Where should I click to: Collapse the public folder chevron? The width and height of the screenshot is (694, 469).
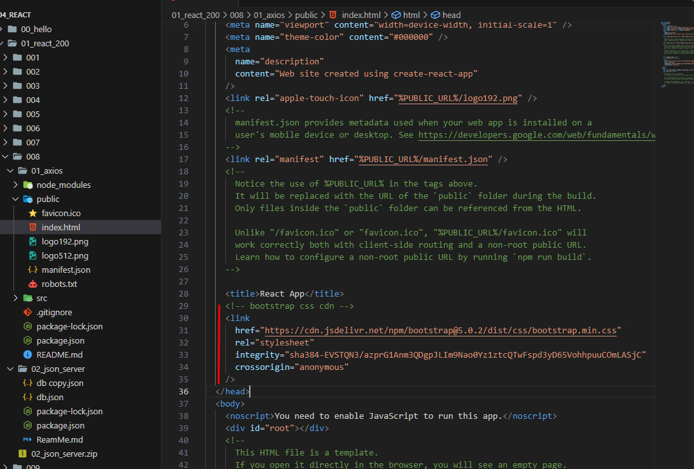(15, 199)
